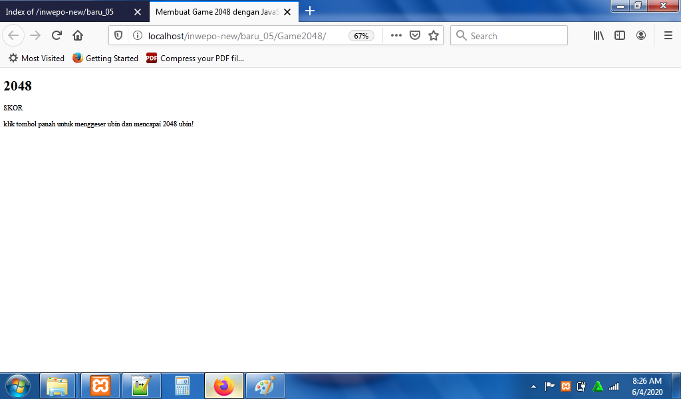Go back to the previous page
Screen dimensions: 681x399
point(13,36)
